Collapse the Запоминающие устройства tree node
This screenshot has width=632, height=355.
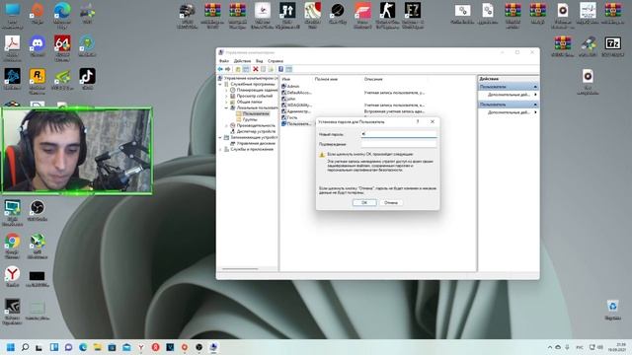[x=220, y=137]
